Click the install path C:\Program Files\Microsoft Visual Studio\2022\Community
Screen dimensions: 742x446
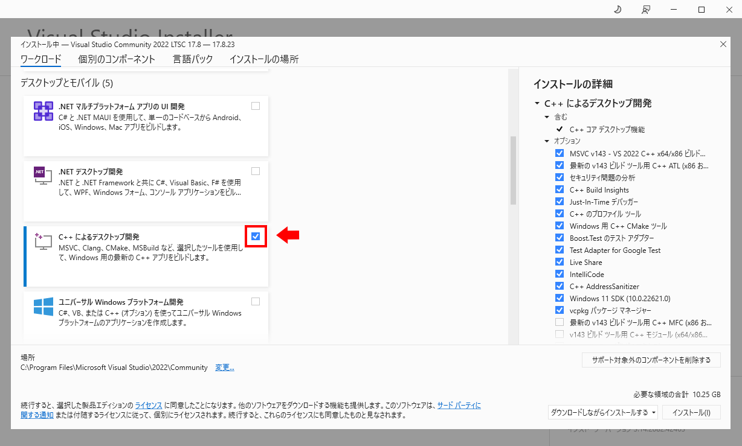pyautogui.click(x=114, y=368)
